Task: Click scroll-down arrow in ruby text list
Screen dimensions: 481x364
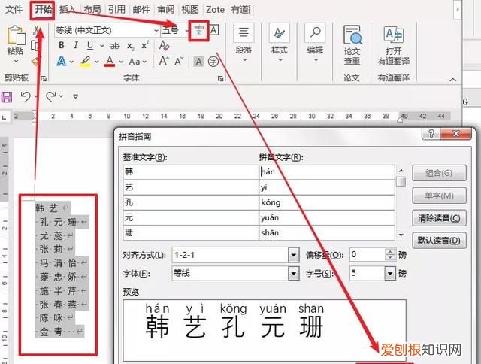Action: coord(401,235)
